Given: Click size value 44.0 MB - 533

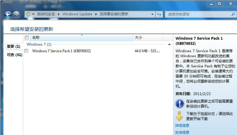Looking at the screenshot, I should click(147, 51).
